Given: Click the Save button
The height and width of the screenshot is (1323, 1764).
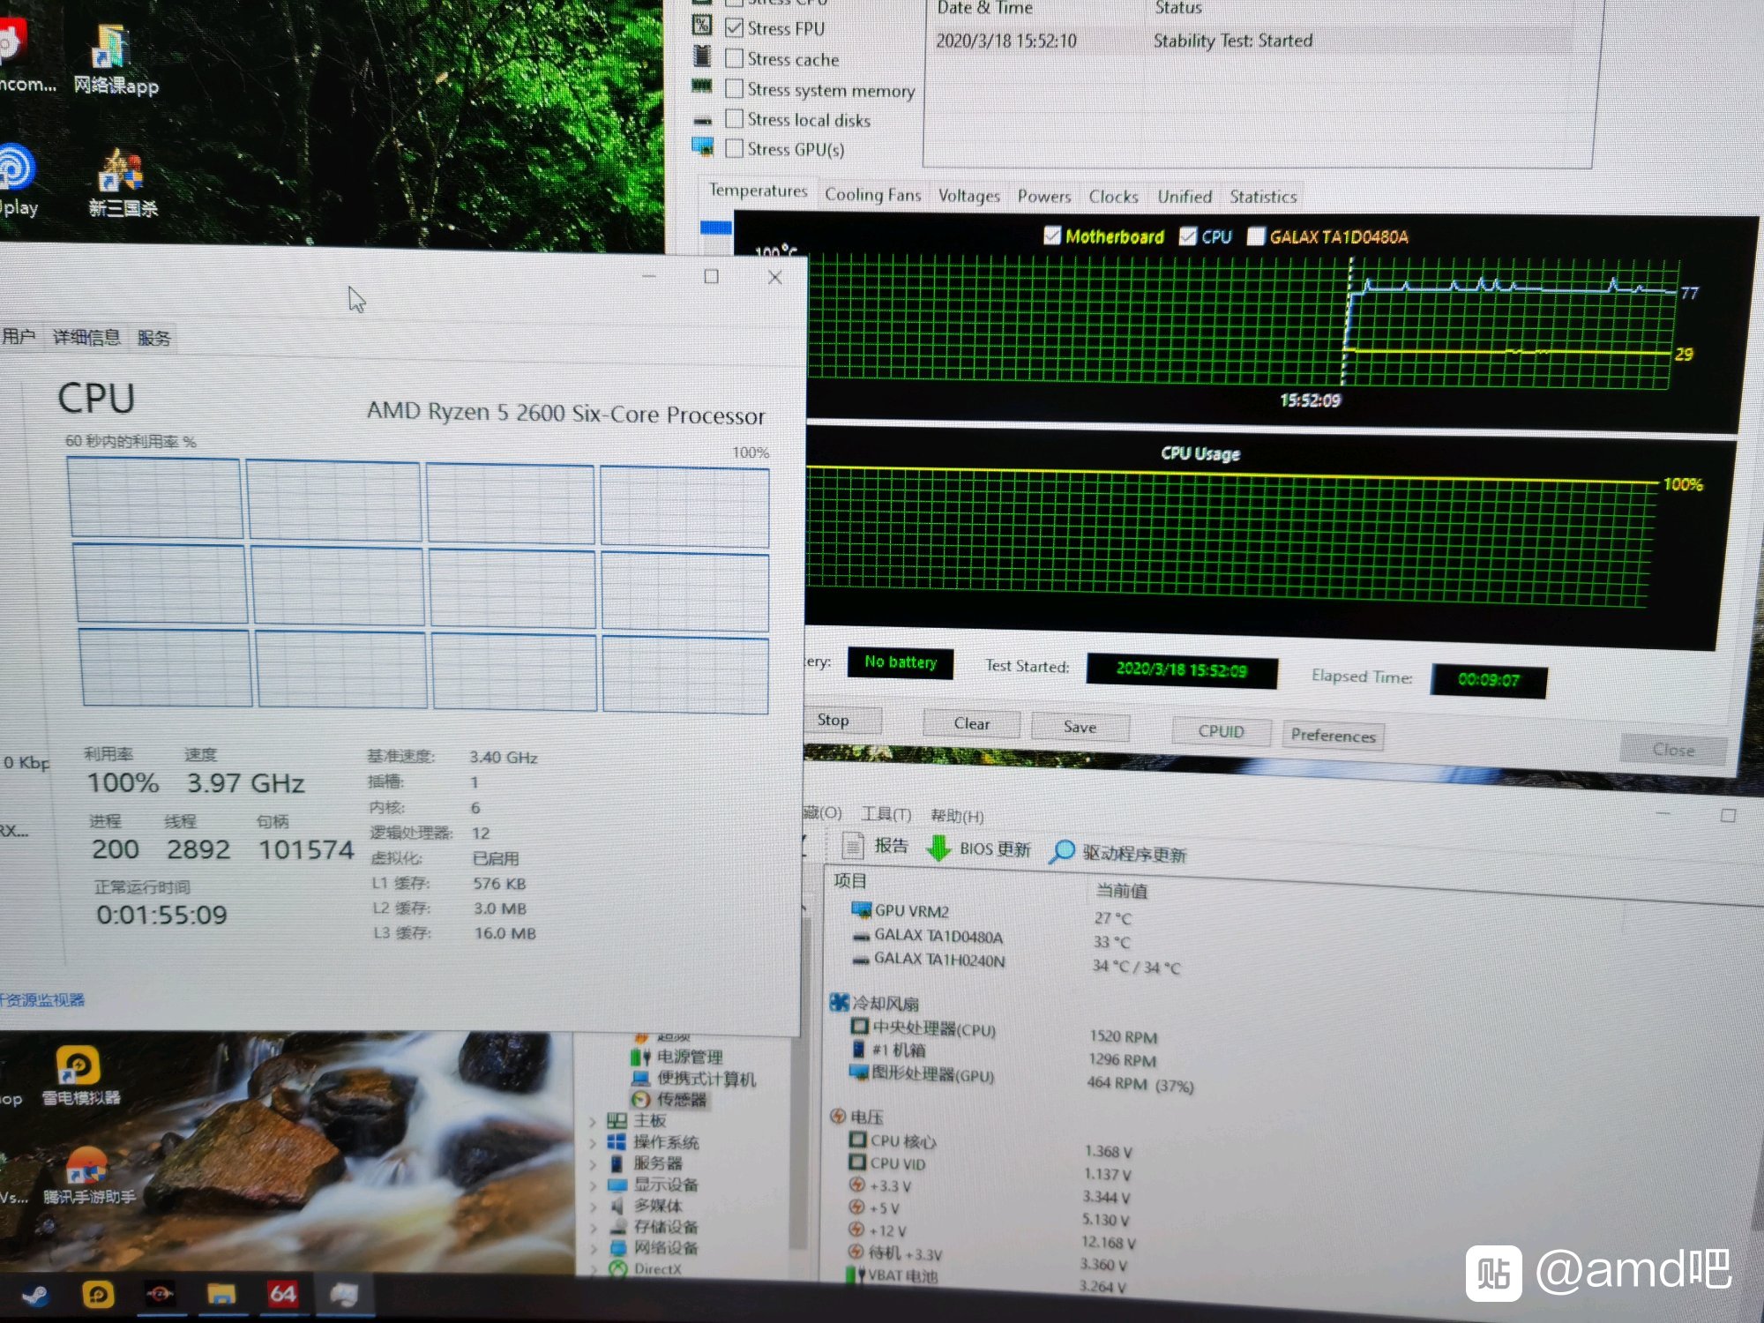Looking at the screenshot, I should pos(1080,727).
